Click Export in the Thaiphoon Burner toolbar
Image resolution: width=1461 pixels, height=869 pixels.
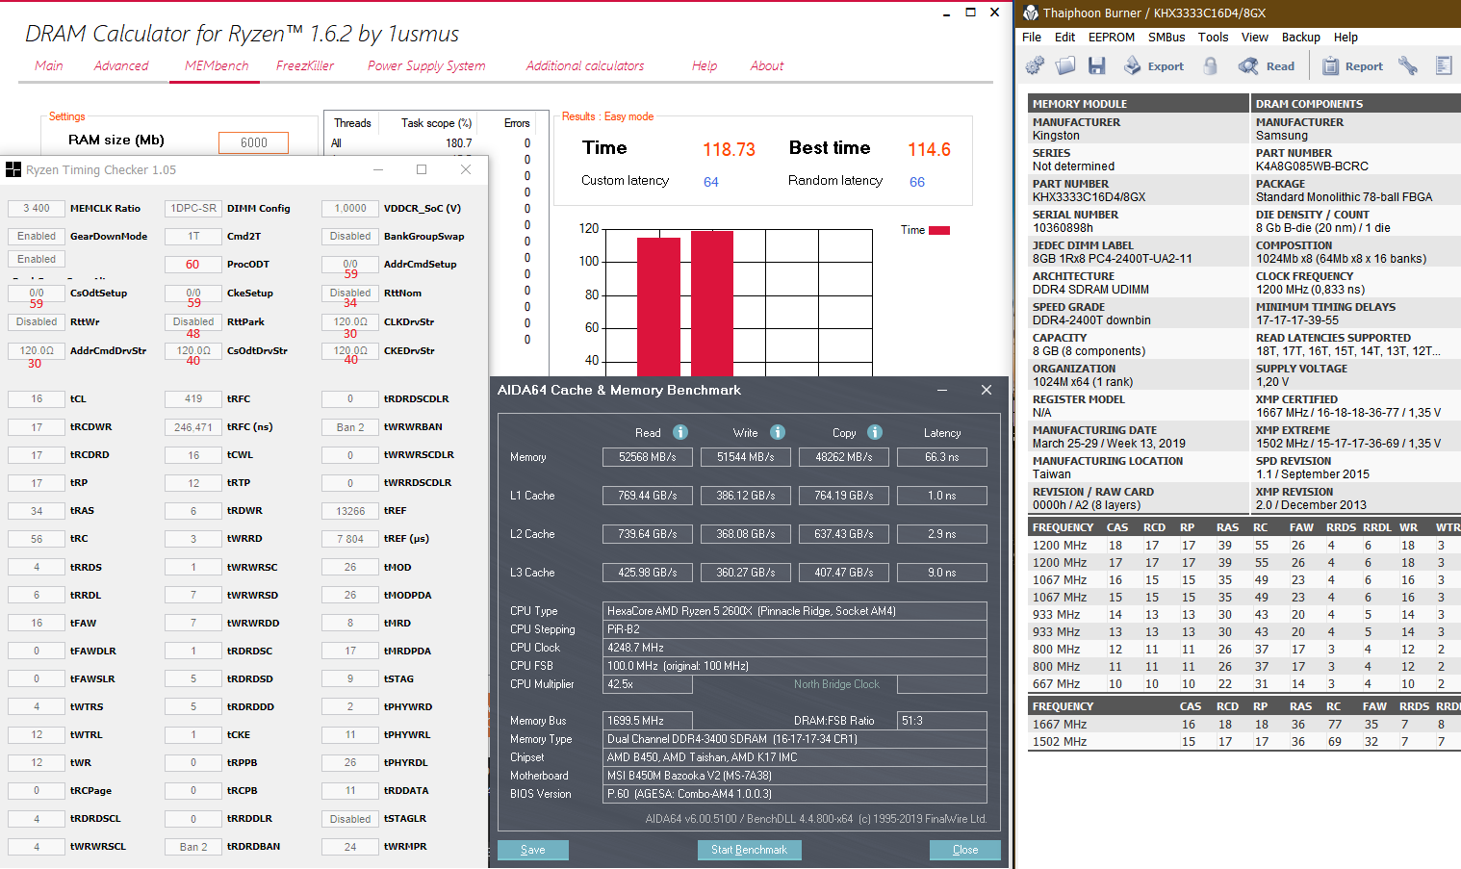tap(1153, 65)
